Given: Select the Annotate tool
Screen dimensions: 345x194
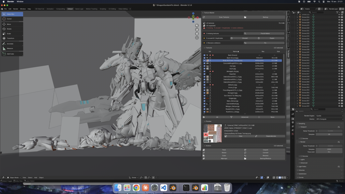Looking at the screenshot, I should 12,44.
